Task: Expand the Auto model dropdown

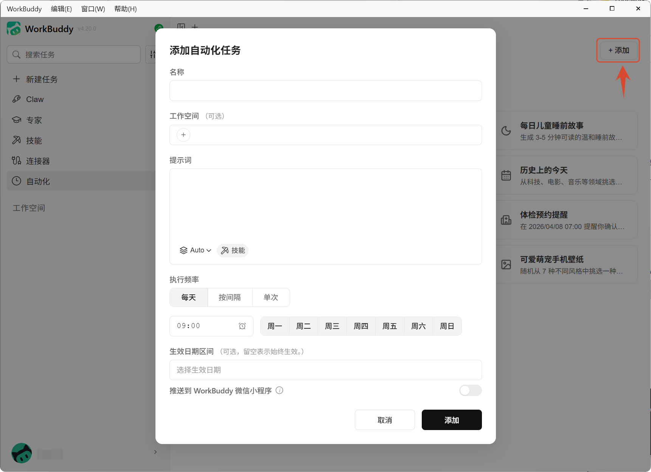Action: [x=195, y=250]
